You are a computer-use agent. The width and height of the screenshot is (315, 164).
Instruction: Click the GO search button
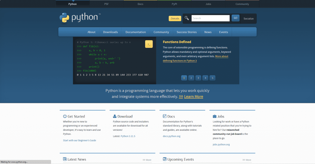pyautogui.click(x=235, y=18)
